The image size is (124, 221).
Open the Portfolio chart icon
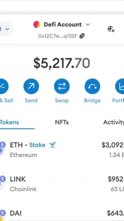[120, 86]
